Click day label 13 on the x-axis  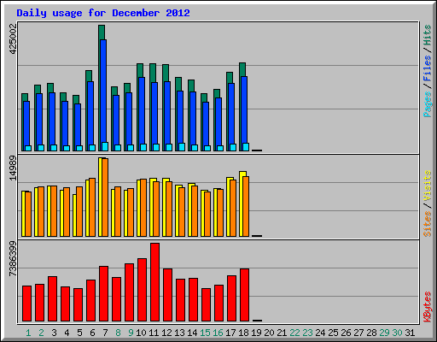pos(179,333)
